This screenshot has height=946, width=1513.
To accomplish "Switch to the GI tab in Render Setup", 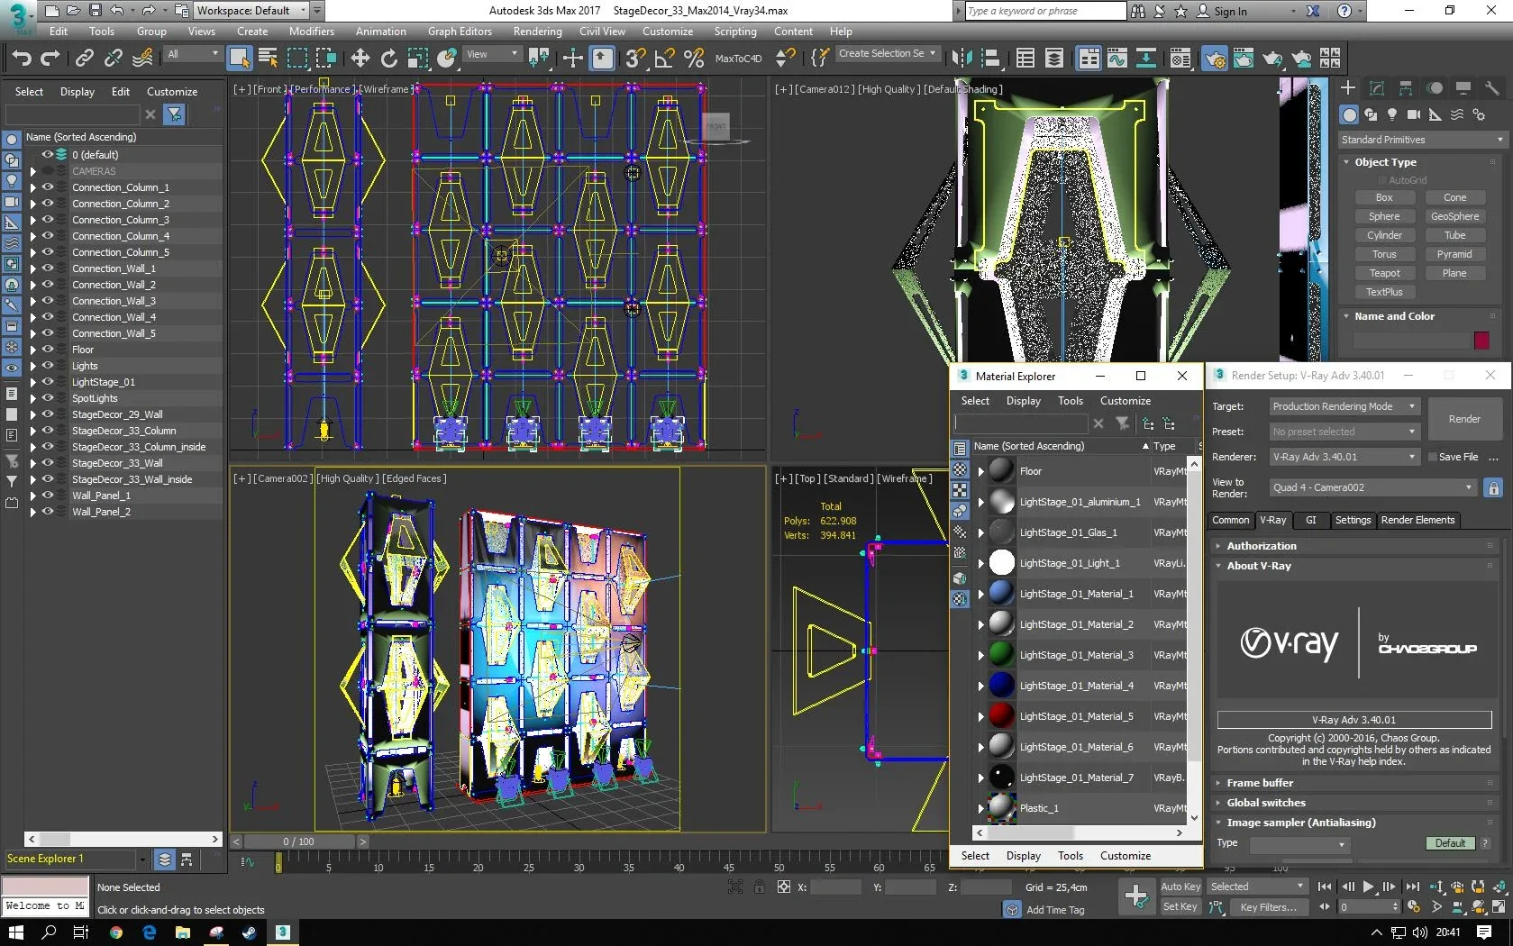I will coord(1311,520).
